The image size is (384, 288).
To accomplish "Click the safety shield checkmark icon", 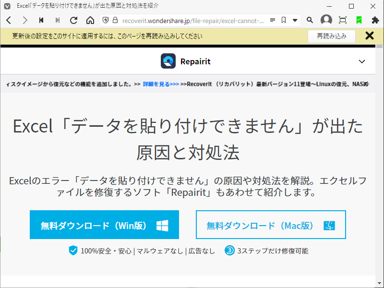I will [73, 251].
